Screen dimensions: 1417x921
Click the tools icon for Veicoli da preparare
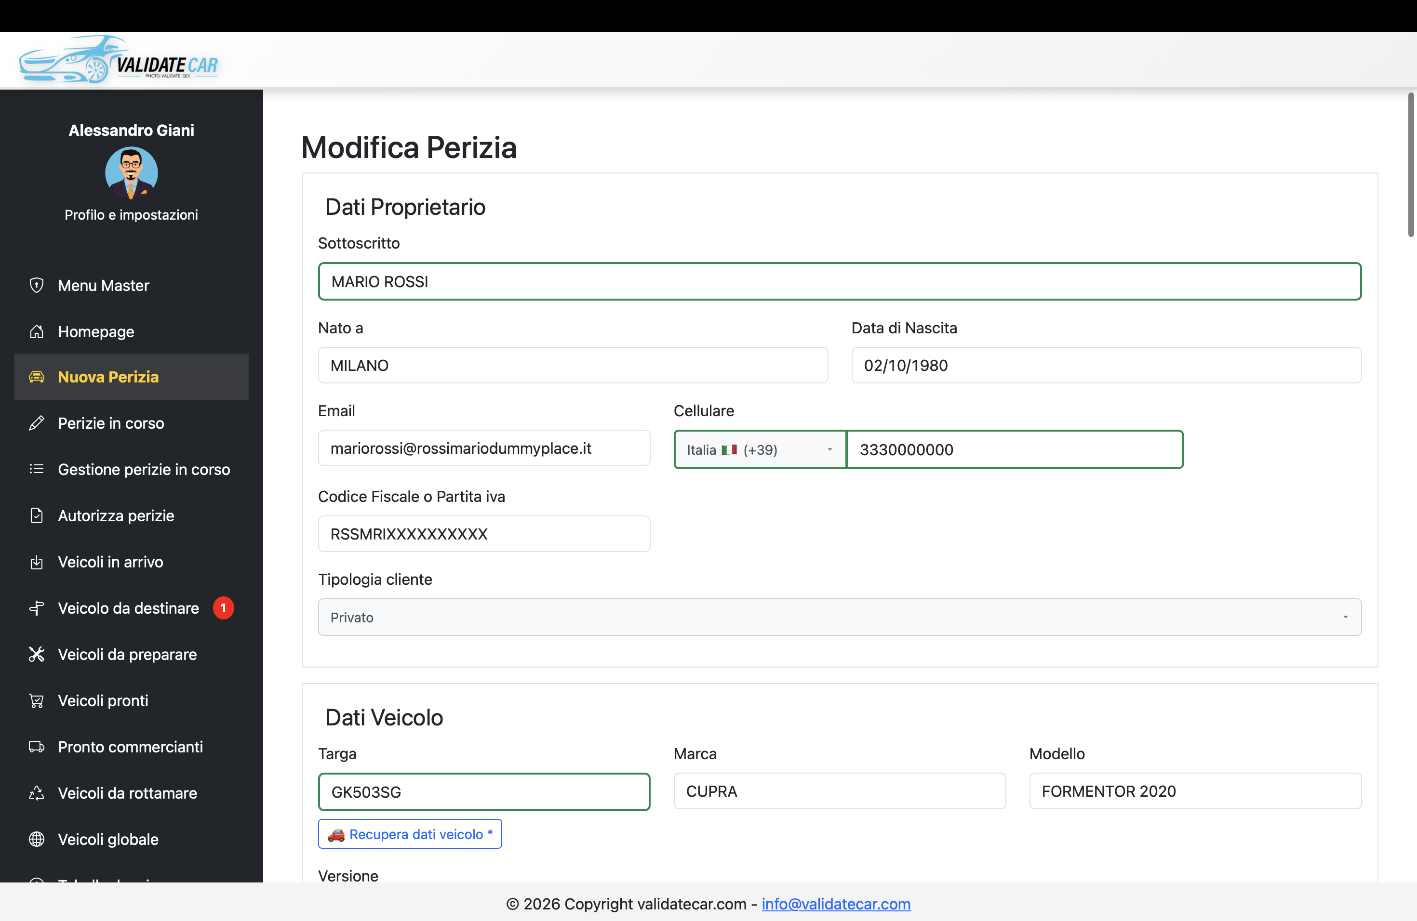click(x=36, y=655)
